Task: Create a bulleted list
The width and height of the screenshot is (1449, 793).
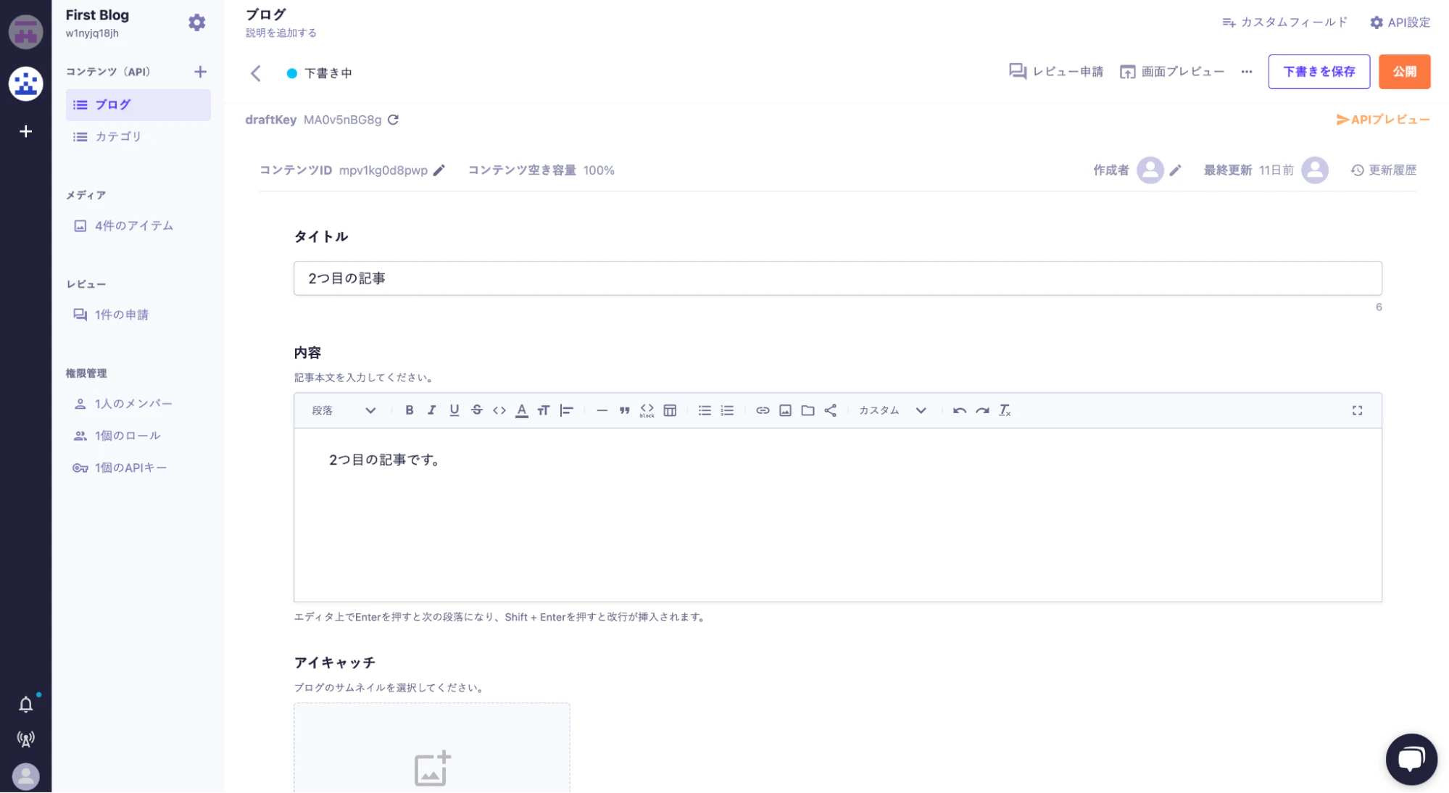Action: pos(705,410)
